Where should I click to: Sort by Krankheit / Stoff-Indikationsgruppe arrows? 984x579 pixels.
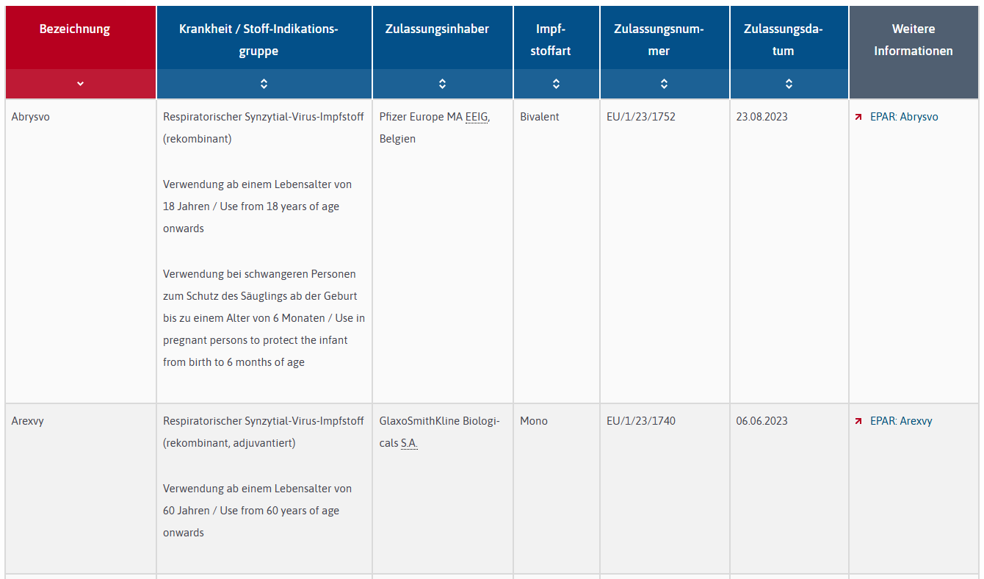[x=264, y=84]
